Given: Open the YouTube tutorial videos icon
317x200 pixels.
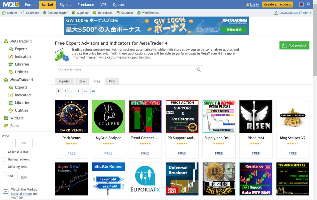Looking at the screenshot, I should [x=6, y=192].
